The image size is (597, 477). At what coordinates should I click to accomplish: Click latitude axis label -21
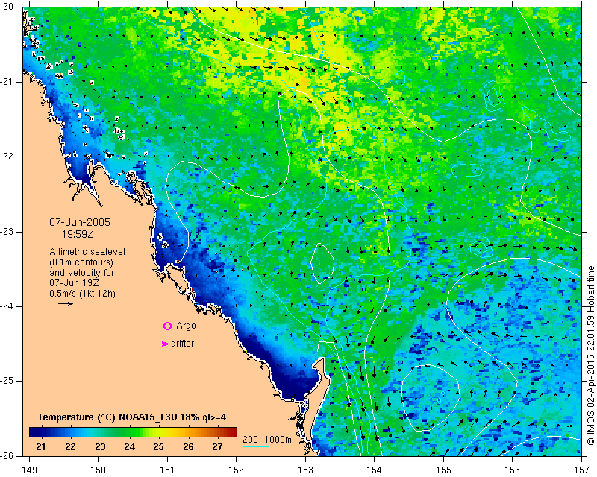point(7,82)
